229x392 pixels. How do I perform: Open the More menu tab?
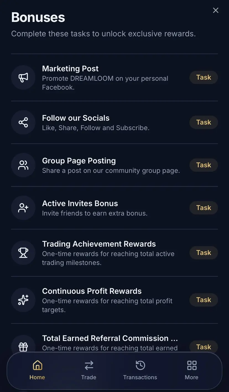(192, 370)
